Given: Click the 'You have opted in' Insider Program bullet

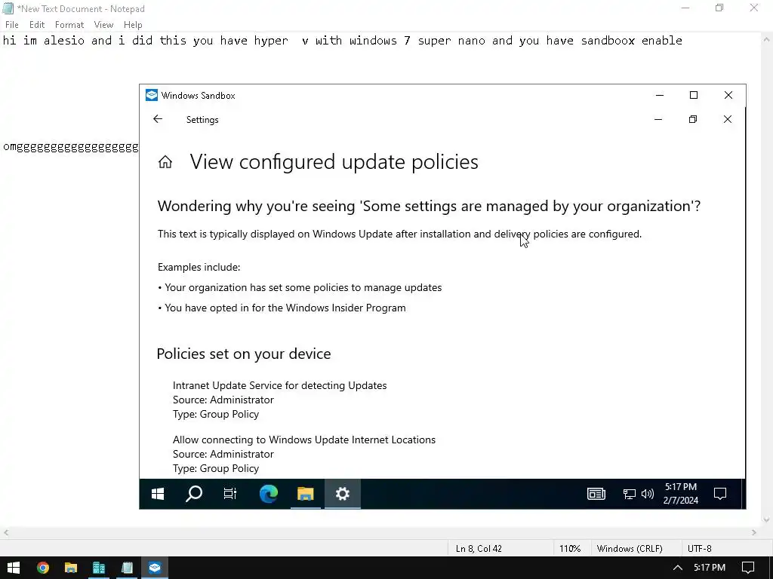Looking at the screenshot, I should [x=282, y=308].
